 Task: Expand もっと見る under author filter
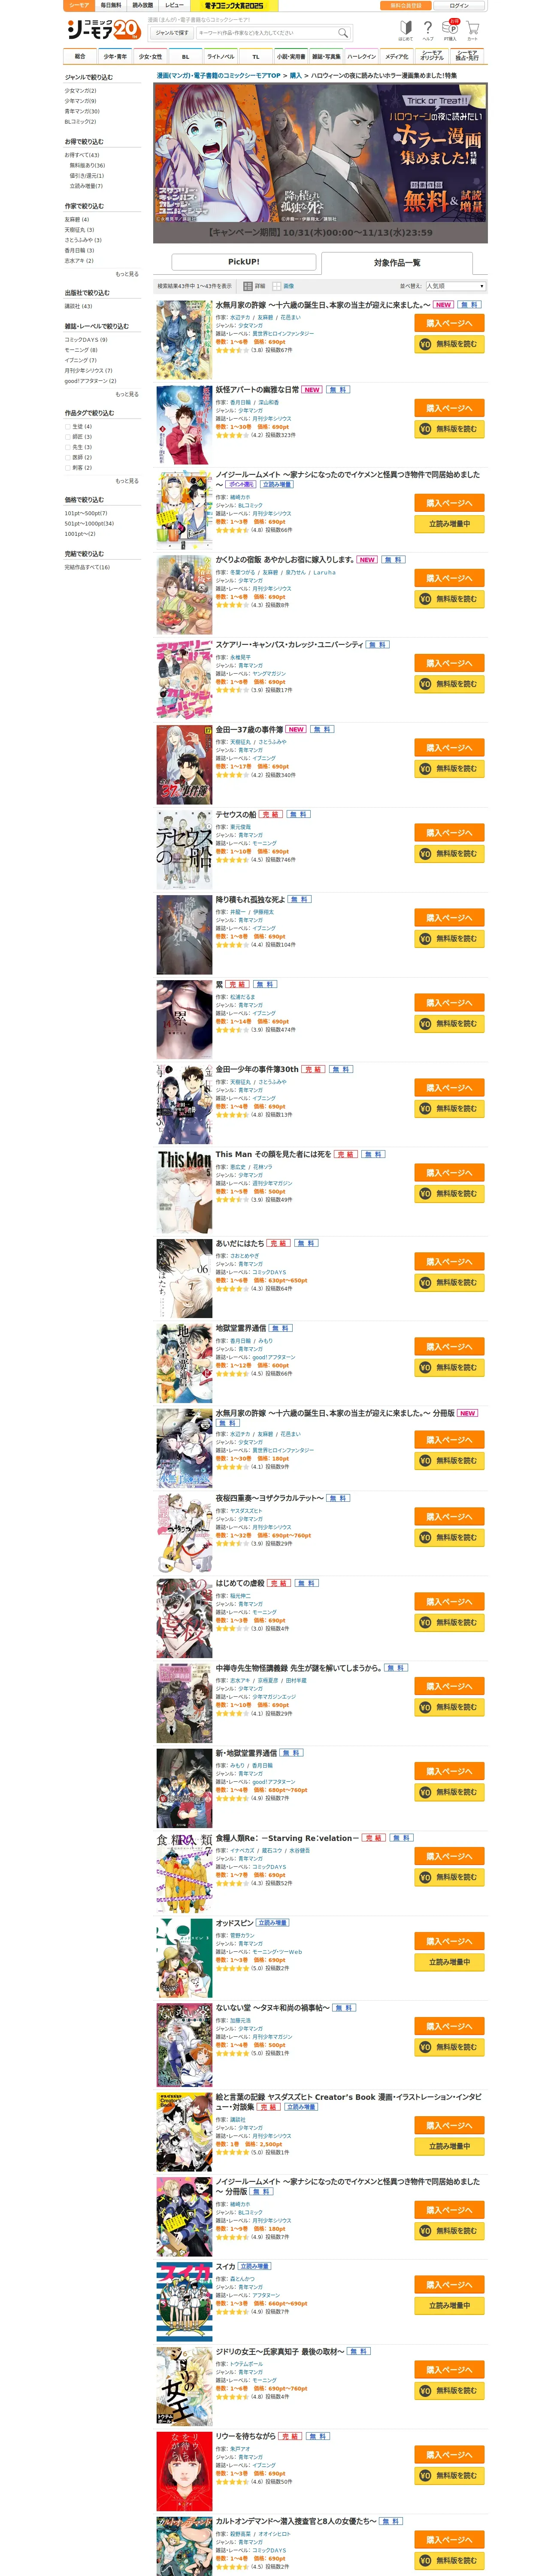(x=127, y=274)
